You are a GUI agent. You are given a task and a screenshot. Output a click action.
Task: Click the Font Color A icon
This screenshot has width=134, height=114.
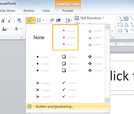[x=16, y=29]
